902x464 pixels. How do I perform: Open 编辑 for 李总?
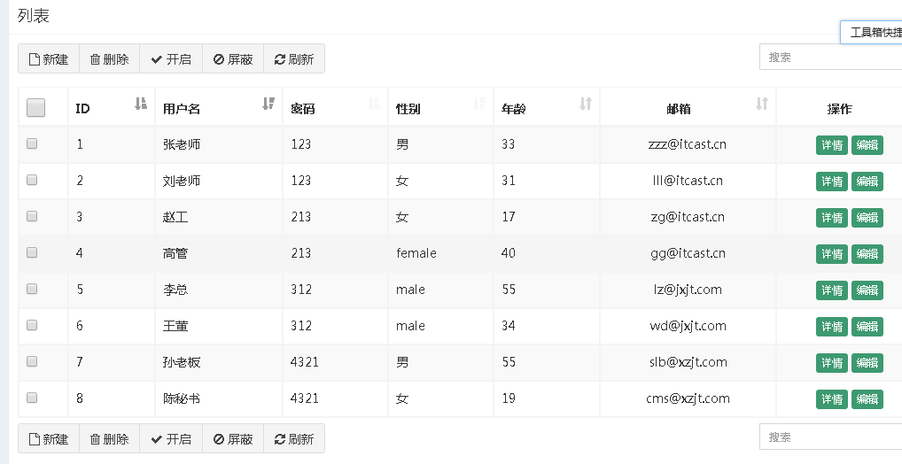coord(867,290)
